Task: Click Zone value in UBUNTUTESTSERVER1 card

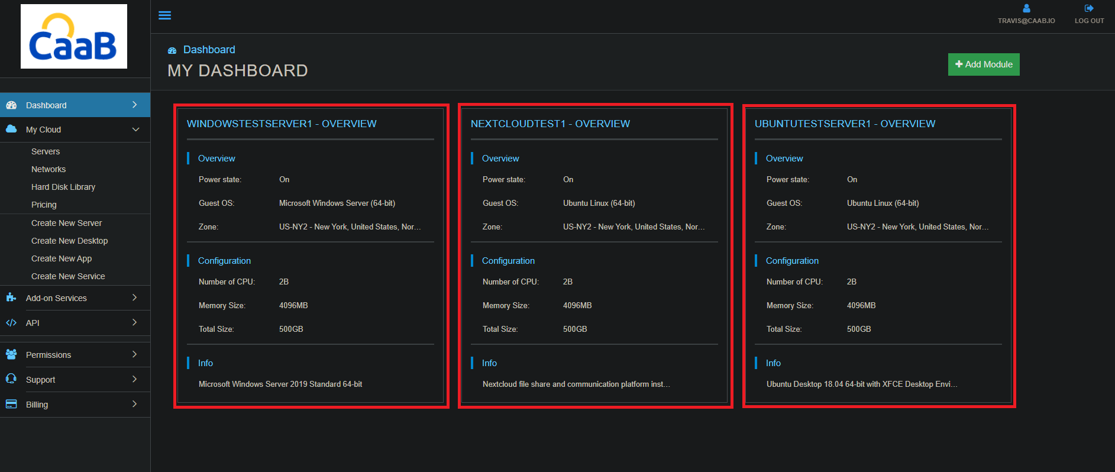Action: [x=917, y=227]
